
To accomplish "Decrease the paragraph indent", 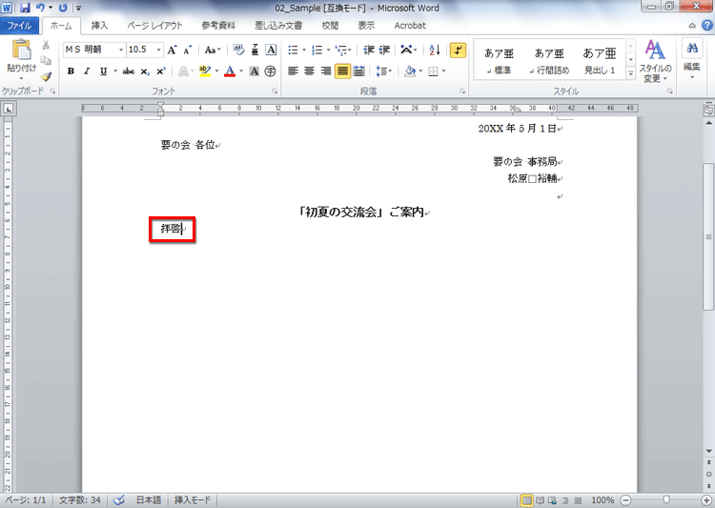I will (x=369, y=50).
